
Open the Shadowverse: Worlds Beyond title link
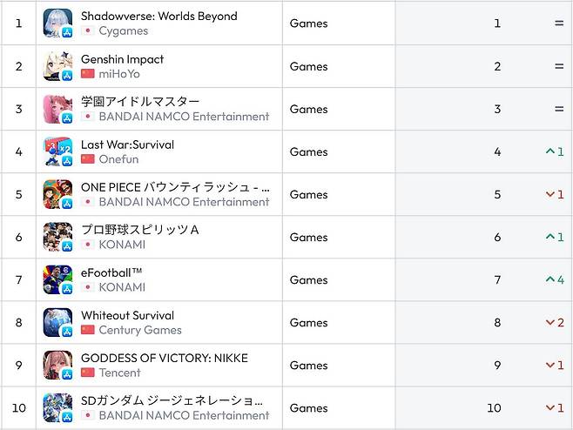pyautogui.click(x=158, y=16)
